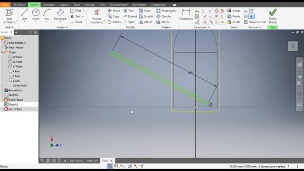This screenshot has height=171, width=304.
Task: Click End of Part marker
Action: (x=15, y=109)
